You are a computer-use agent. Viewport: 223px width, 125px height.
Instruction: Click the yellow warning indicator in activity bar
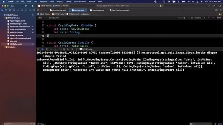[161, 6]
